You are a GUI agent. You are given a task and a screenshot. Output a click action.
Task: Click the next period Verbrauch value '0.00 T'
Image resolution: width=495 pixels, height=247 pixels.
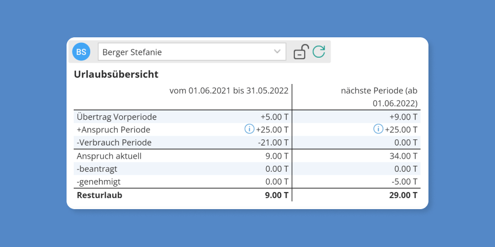(x=406, y=143)
